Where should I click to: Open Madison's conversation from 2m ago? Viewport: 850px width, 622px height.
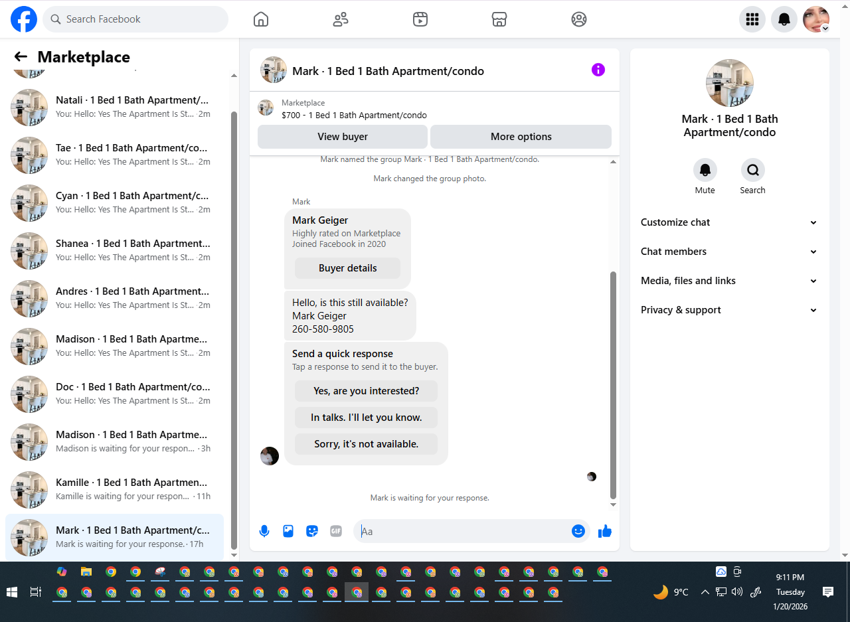(x=114, y=347)
